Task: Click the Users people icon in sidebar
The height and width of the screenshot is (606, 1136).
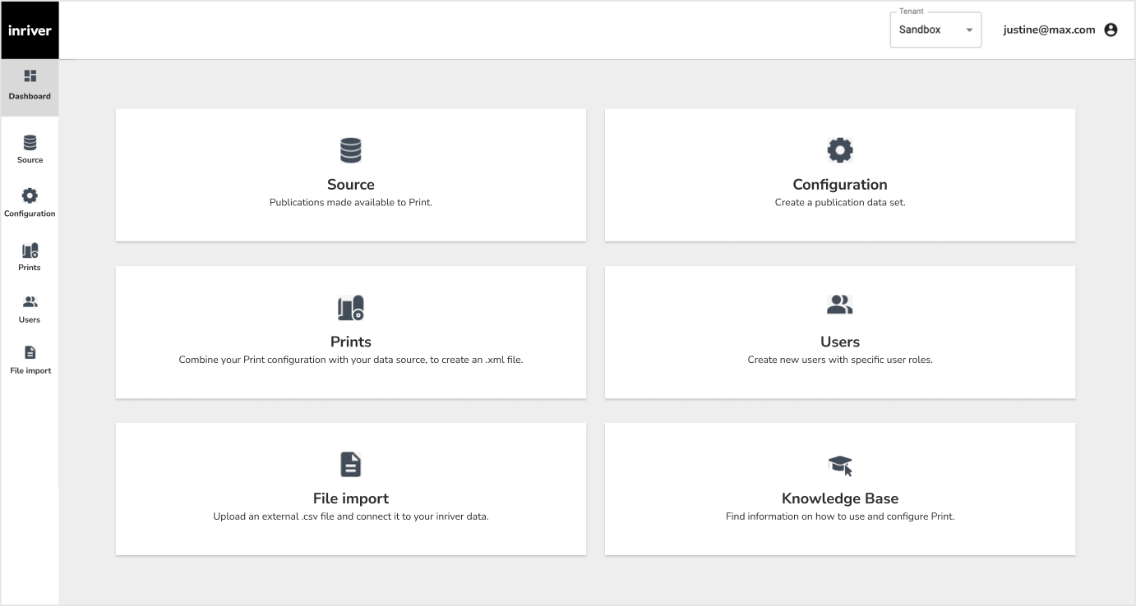Action: [x=30, y=302]
